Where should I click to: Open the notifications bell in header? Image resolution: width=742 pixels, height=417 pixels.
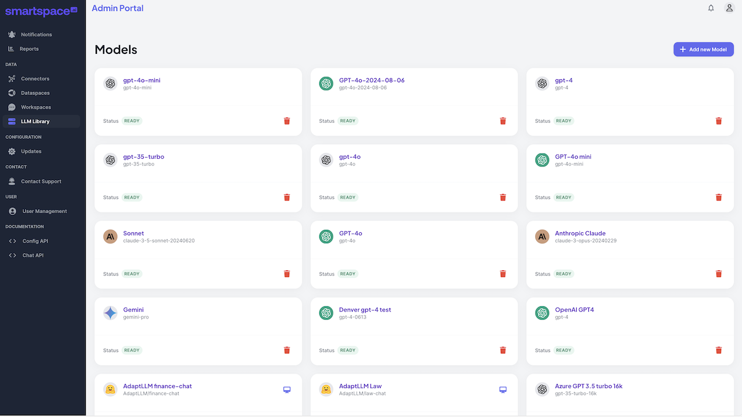[711, 8]
